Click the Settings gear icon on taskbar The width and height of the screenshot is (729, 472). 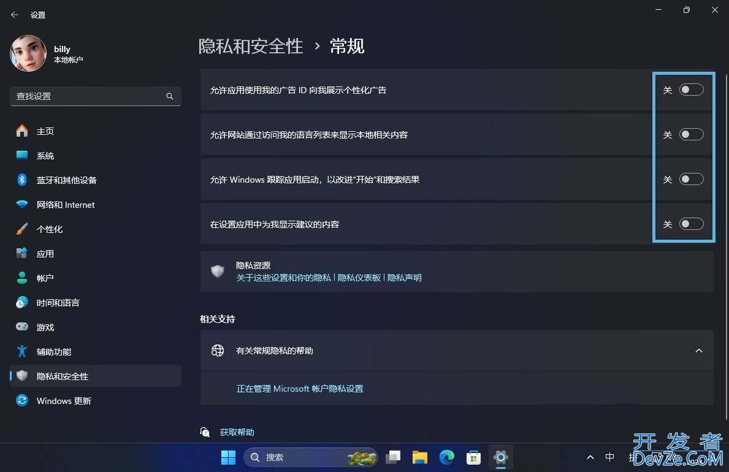pos(501,457)
